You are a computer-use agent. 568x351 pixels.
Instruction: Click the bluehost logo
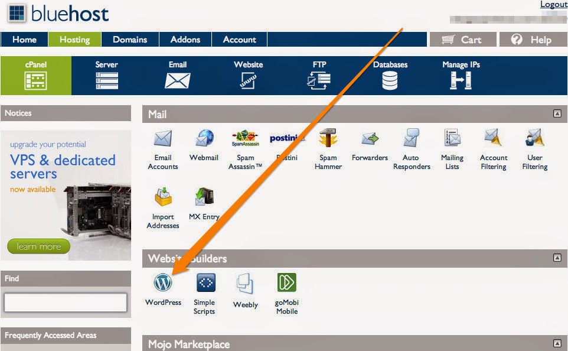(x=58, y=14)
